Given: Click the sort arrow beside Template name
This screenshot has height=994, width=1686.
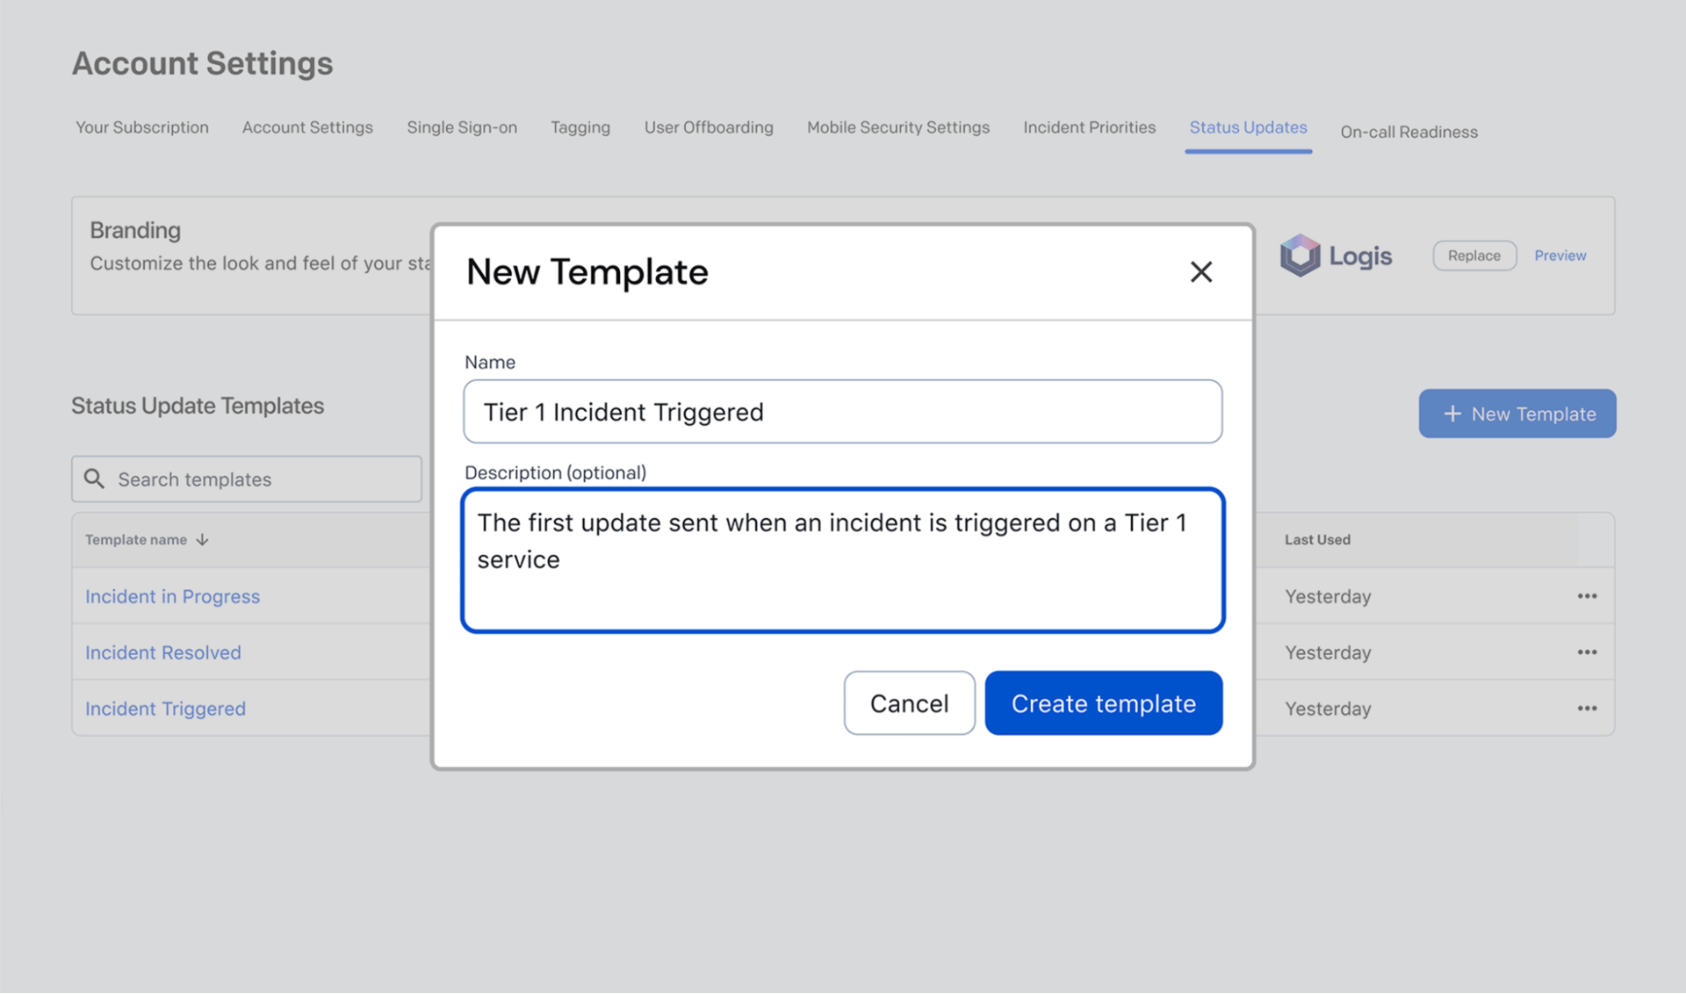Looking at the screenshot, I should coord(203,540).
